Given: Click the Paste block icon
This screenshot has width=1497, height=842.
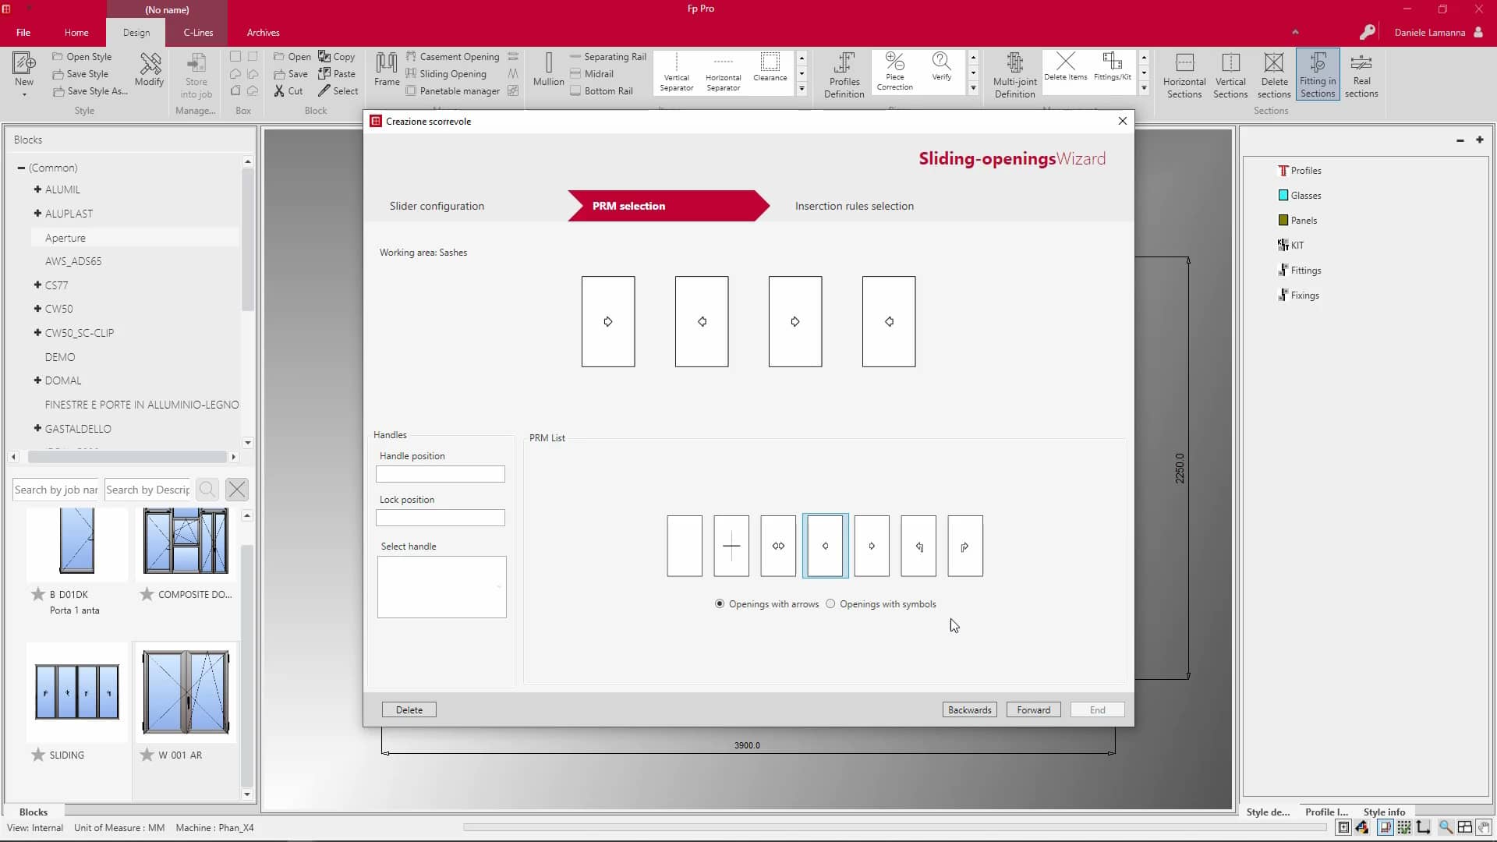Looking at the screenshot, I should tap(324, 73).
